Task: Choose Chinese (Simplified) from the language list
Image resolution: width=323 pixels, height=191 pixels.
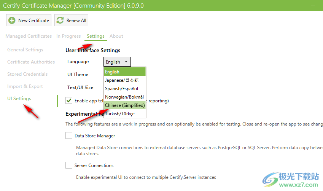Action: coord(125,105)
